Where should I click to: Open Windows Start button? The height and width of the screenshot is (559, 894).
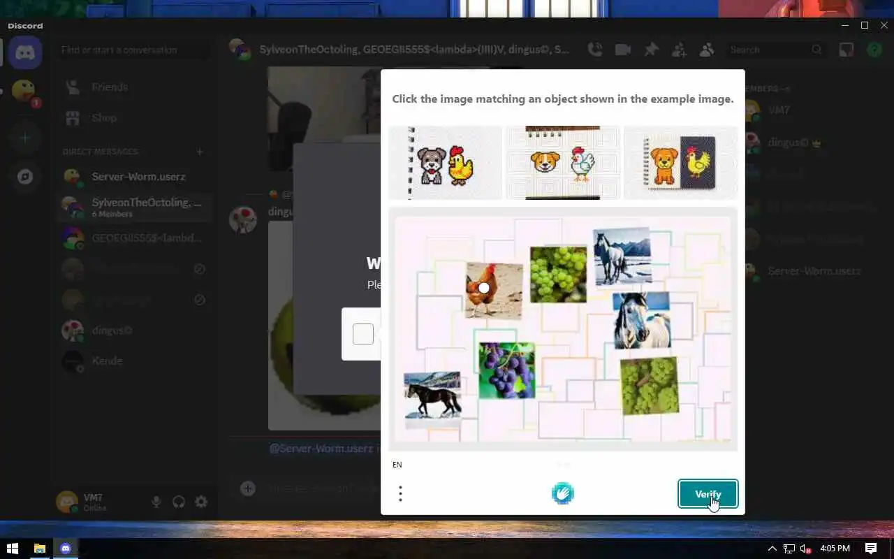click(12, 549)
